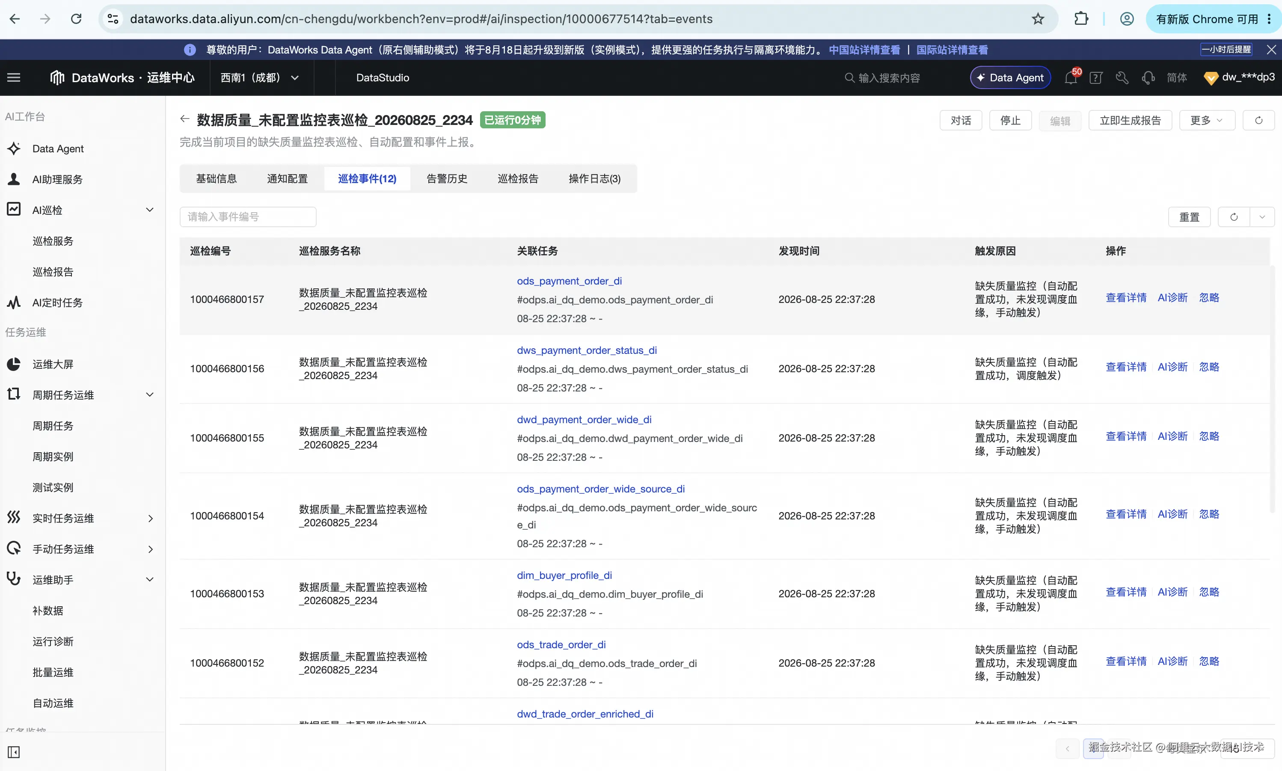Click 一小时后提醒 in the banner
The height and width of the screenshot is (771, 1282).
coord(1226,50)
